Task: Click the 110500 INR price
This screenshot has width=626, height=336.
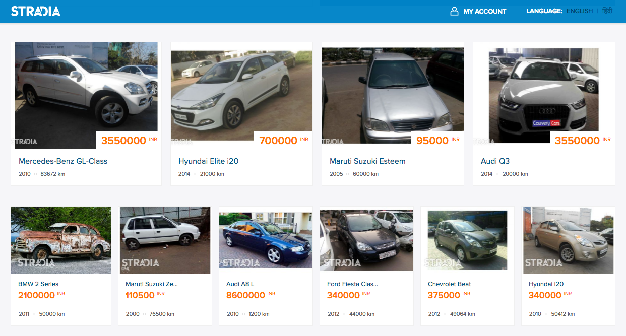Action: click(145, 295)
